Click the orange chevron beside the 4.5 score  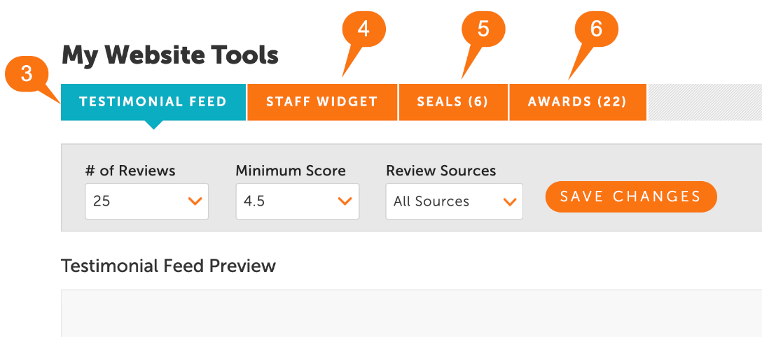click(345, 201)
